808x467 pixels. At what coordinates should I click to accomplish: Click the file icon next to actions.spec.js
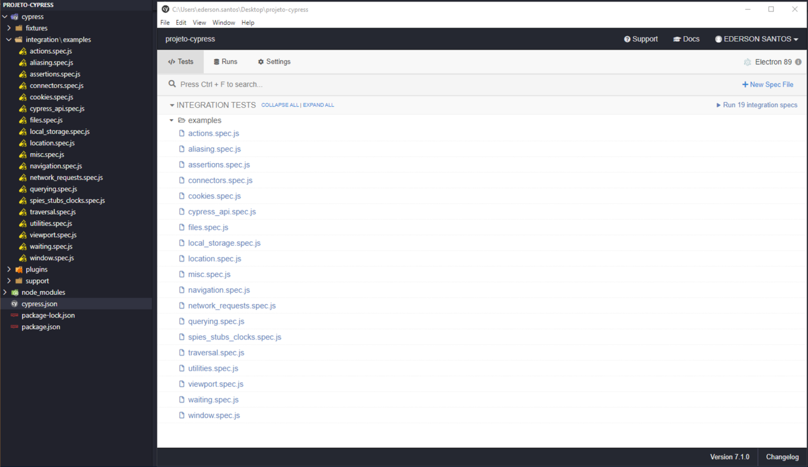tap(181, 134)
